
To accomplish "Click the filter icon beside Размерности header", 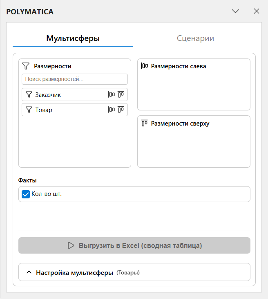I will tap(26, 66).
